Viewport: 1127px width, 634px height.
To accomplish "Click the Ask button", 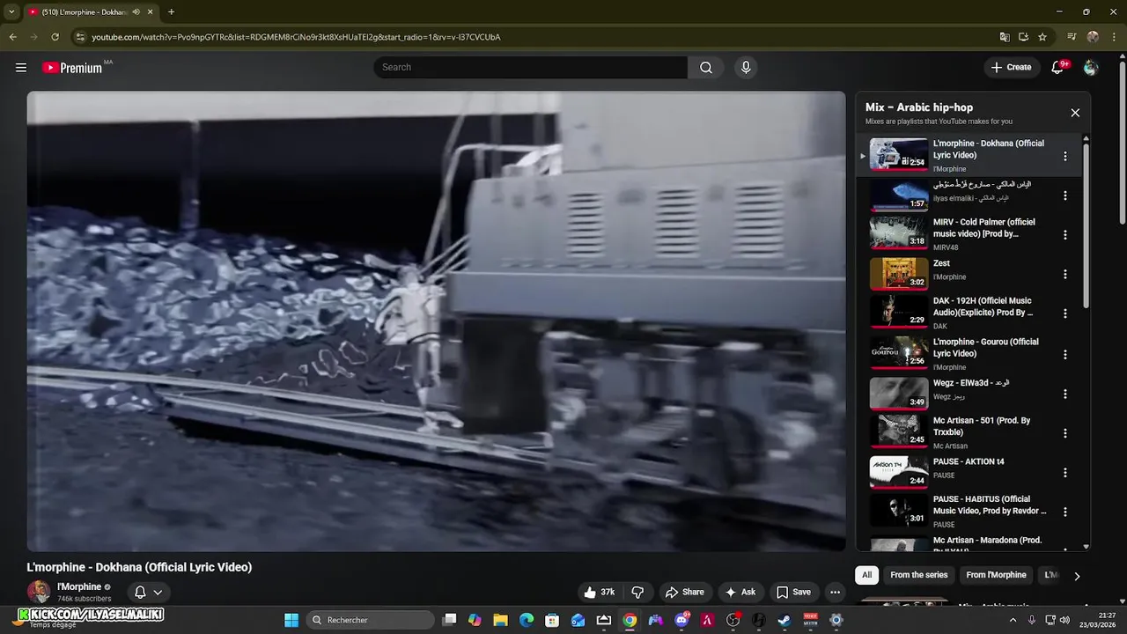I will pos(740,593).
